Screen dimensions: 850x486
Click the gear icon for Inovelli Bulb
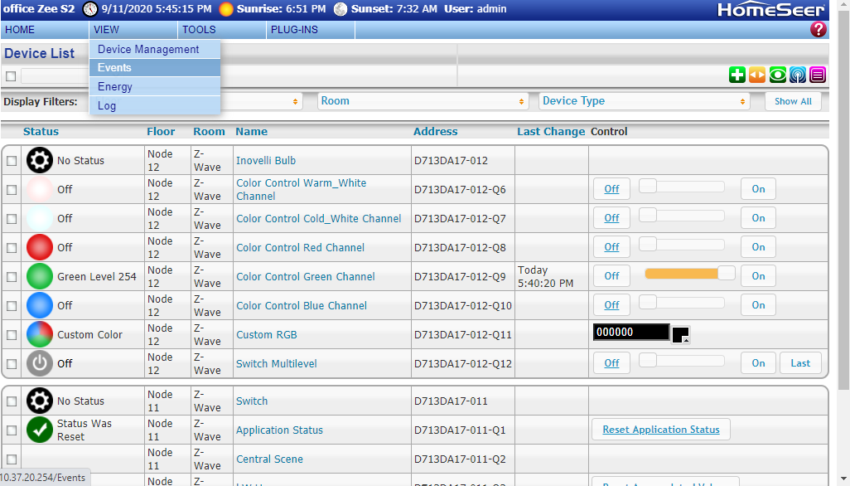(40, 160)
